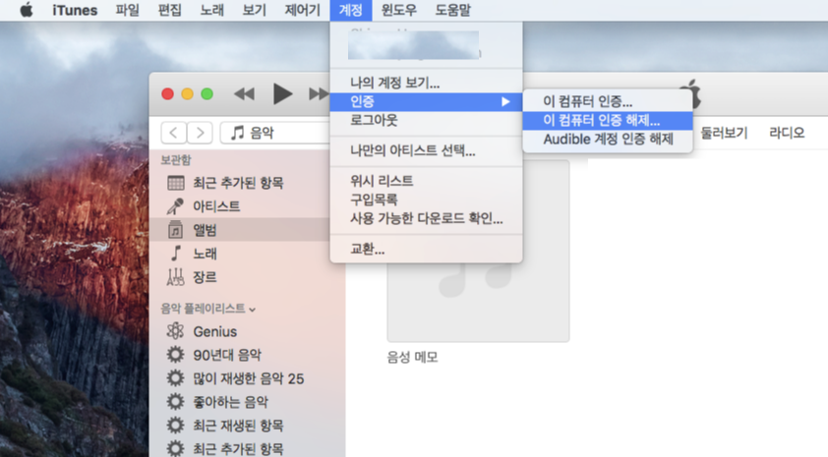The image size is (828, 457).
Task: Click the atom icon beside Genius
Action: (x=175, y=331)
